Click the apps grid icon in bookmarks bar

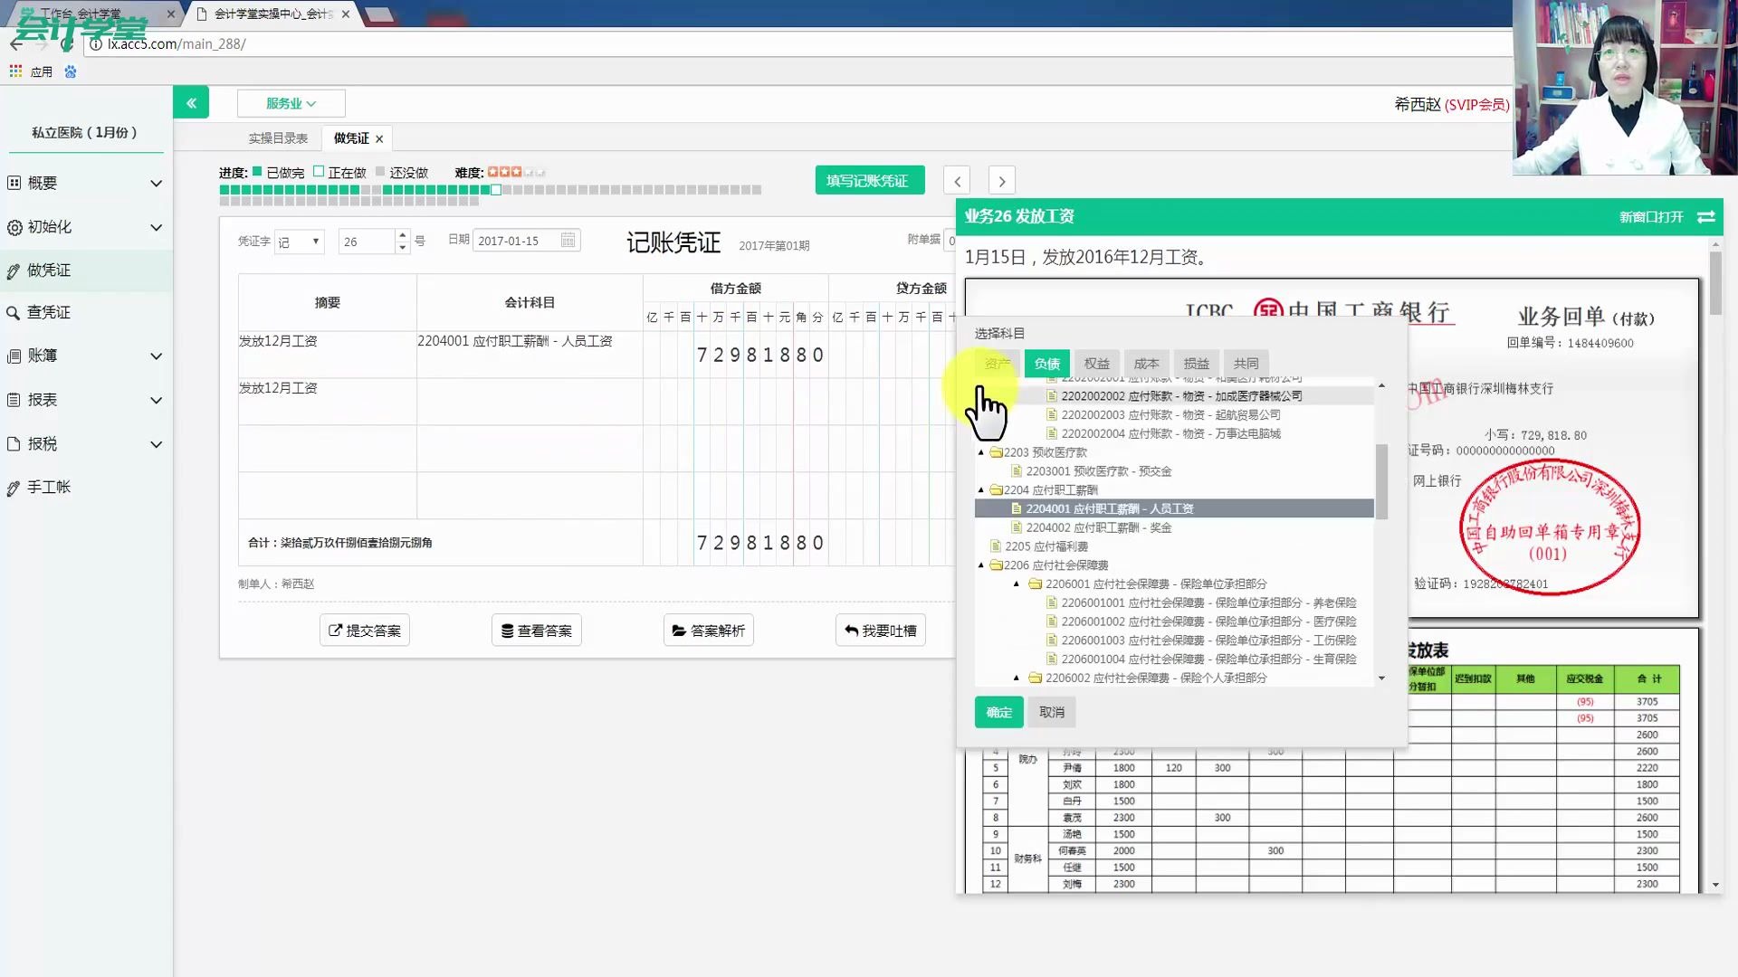[15, 71]
